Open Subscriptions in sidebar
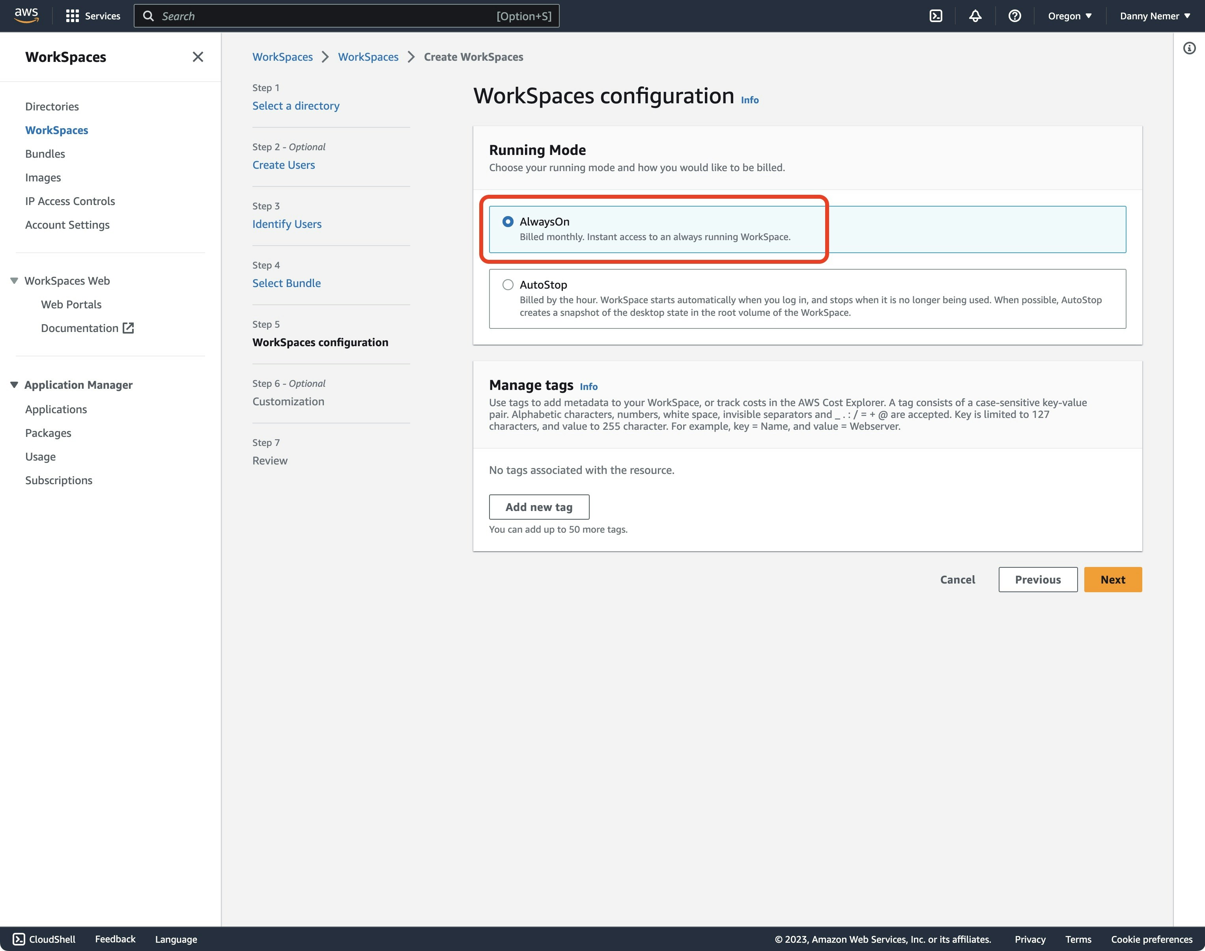The width and height of the screenshot is (1205, 951). 58,481
